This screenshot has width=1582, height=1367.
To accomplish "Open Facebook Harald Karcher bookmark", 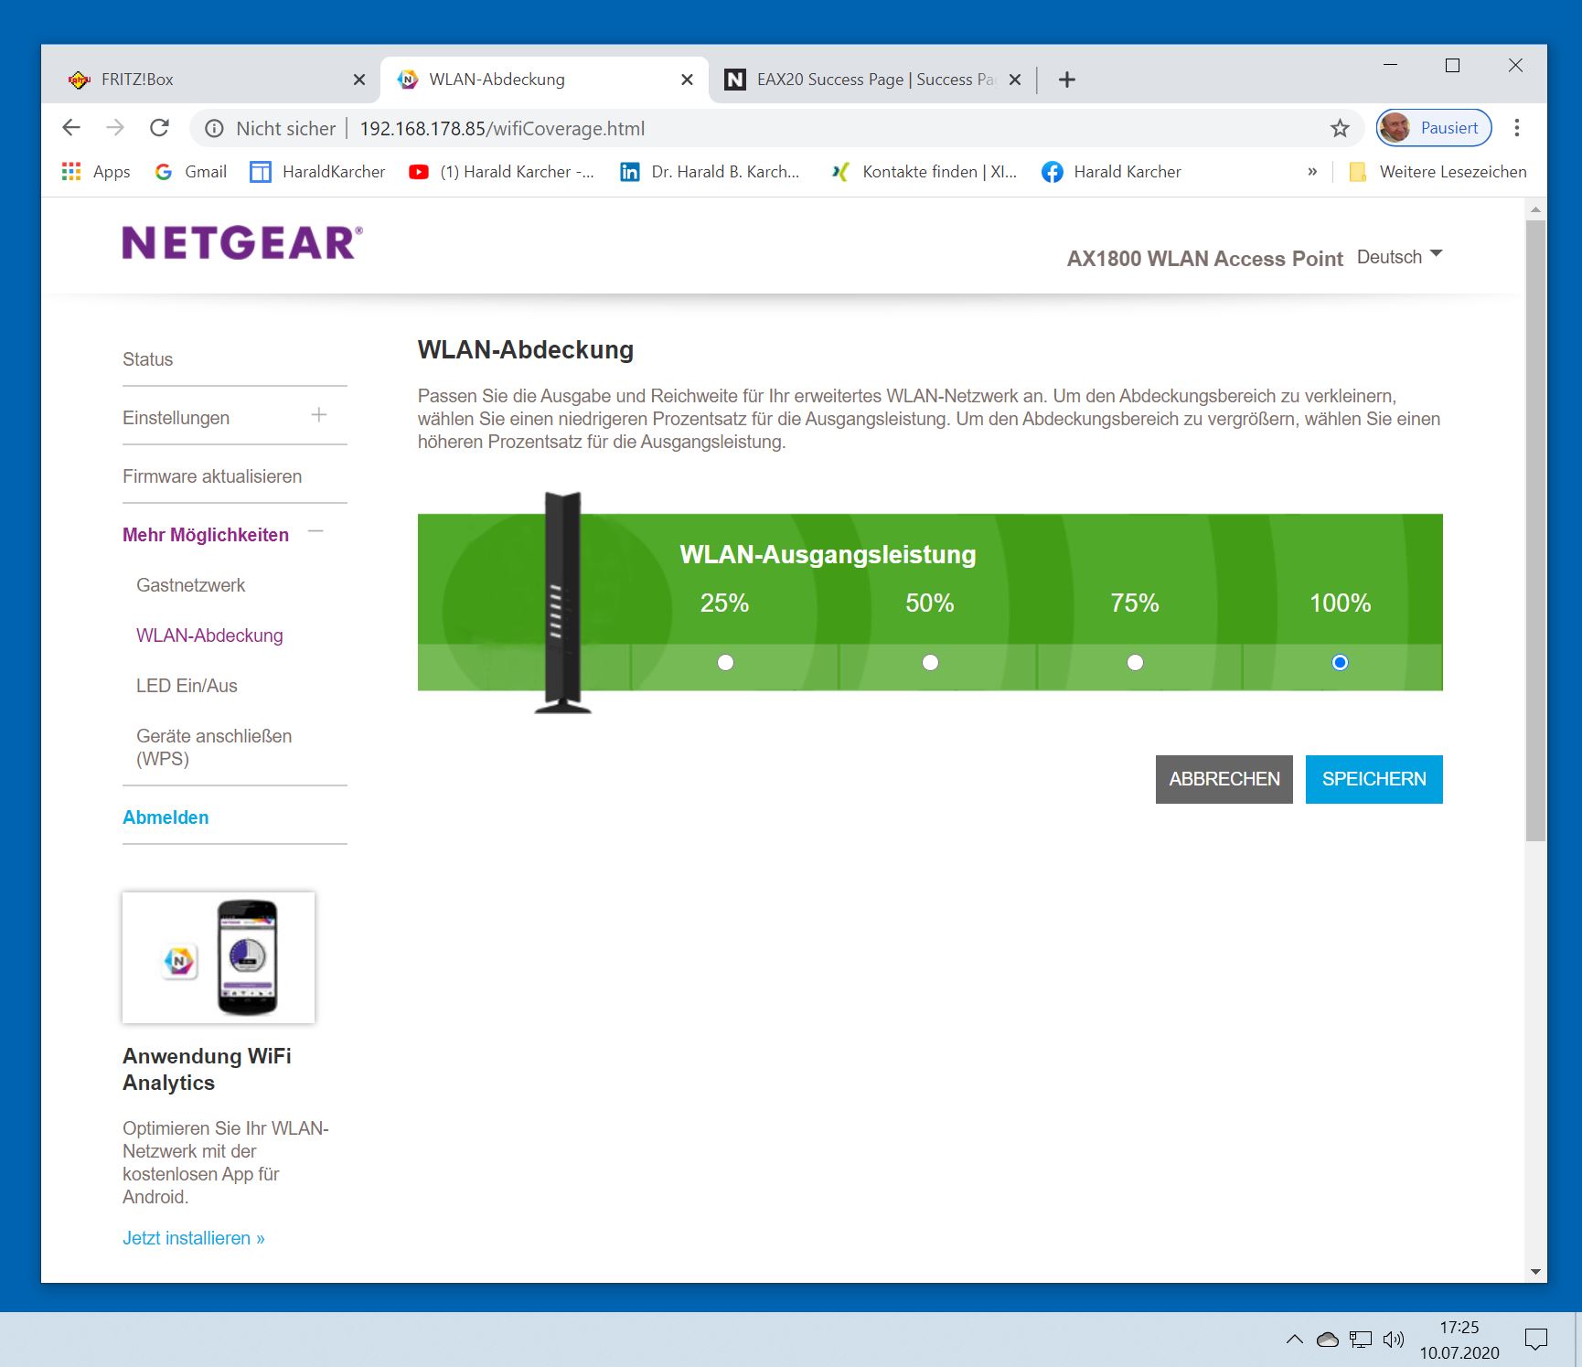I will (1111, 172).
